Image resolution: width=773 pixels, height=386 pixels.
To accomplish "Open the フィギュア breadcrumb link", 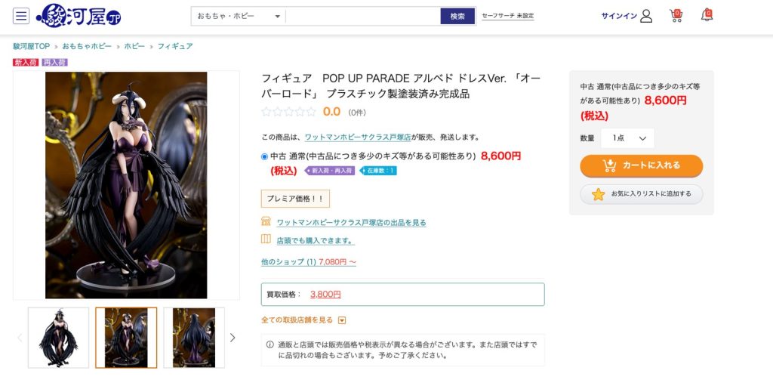I will 175,47.
